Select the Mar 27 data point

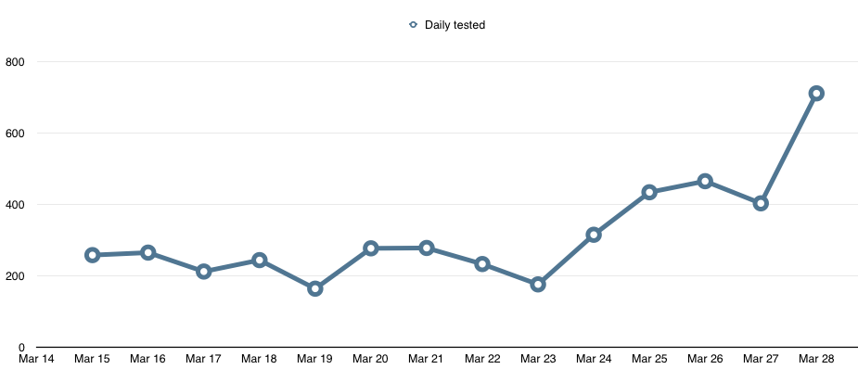(x=761, y=203)
